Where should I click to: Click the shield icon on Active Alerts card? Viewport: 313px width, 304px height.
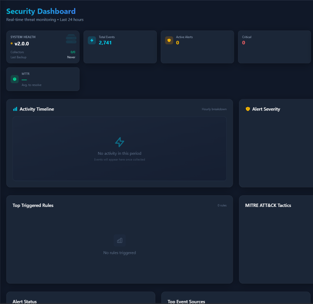(x=169, y=40)
